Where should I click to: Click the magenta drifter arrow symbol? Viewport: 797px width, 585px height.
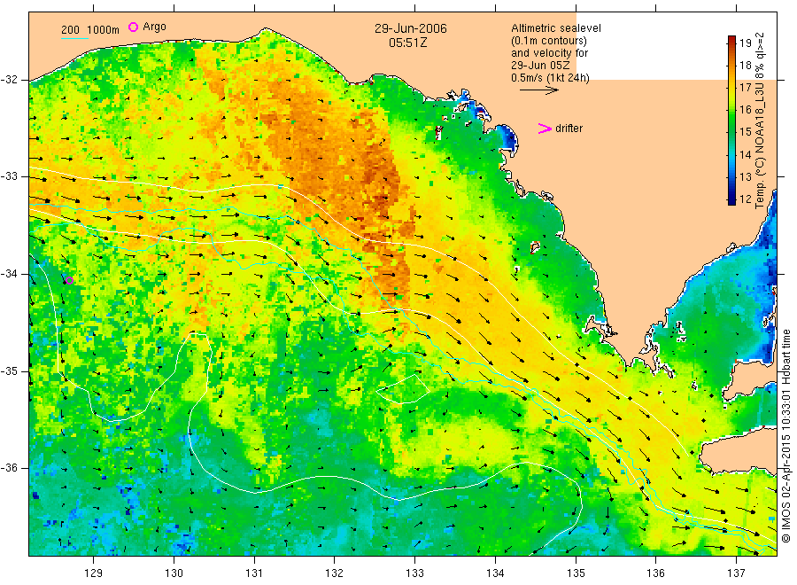coord(545,129)
